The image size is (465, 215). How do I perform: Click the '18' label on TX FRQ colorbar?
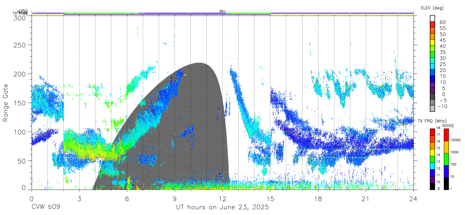[438, 128]
